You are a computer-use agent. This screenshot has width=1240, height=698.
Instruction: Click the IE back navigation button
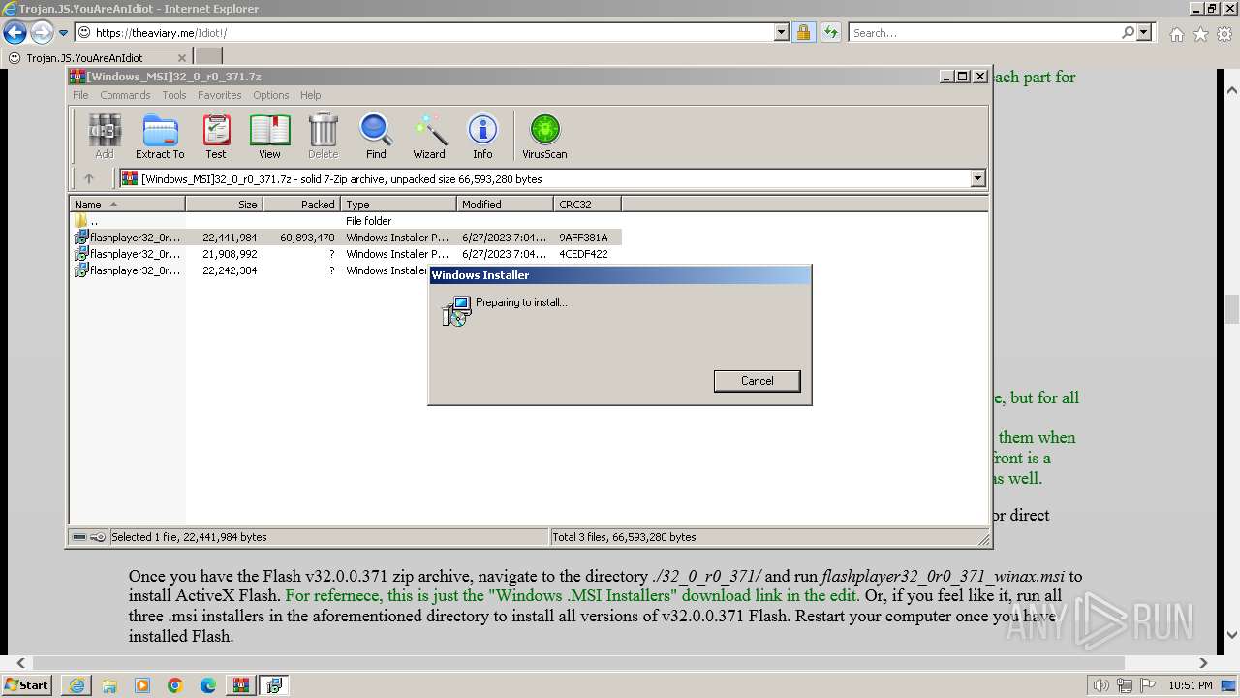click(x=15, y=33)
